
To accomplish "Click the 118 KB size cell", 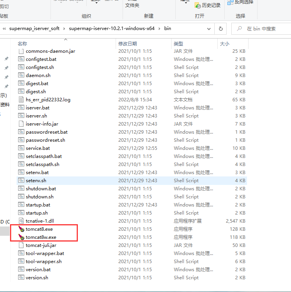I will tap(237, 237).
